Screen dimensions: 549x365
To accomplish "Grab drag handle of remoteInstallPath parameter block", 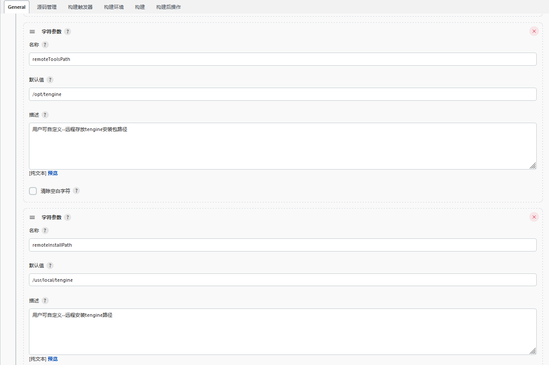I will pos(32,217).
